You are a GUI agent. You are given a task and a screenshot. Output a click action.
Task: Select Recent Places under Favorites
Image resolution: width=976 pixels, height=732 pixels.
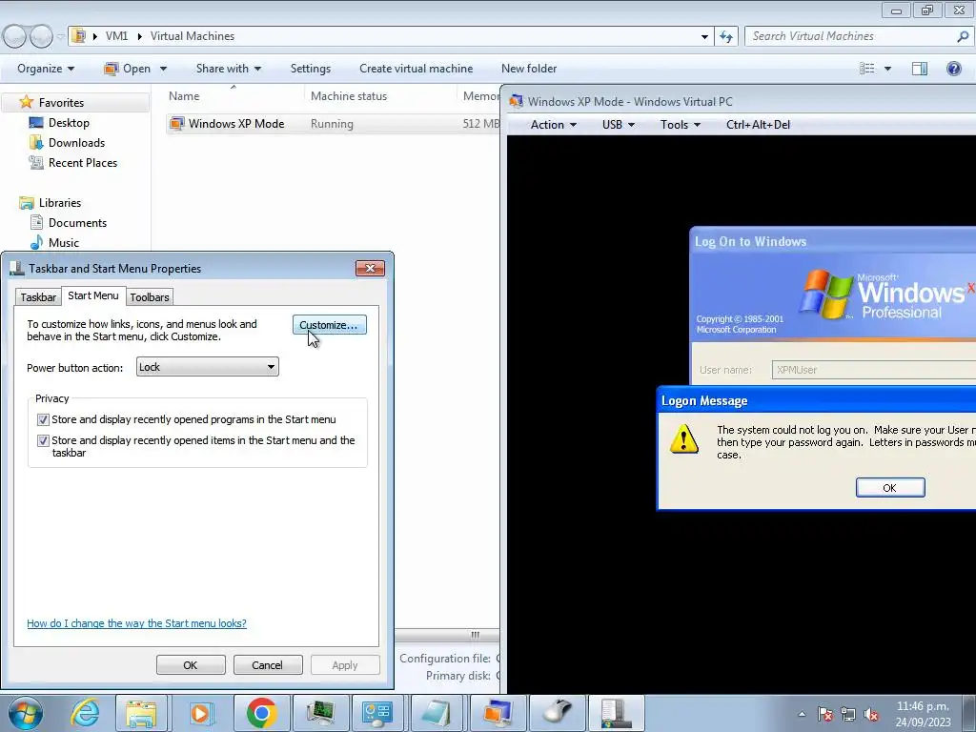82,163
